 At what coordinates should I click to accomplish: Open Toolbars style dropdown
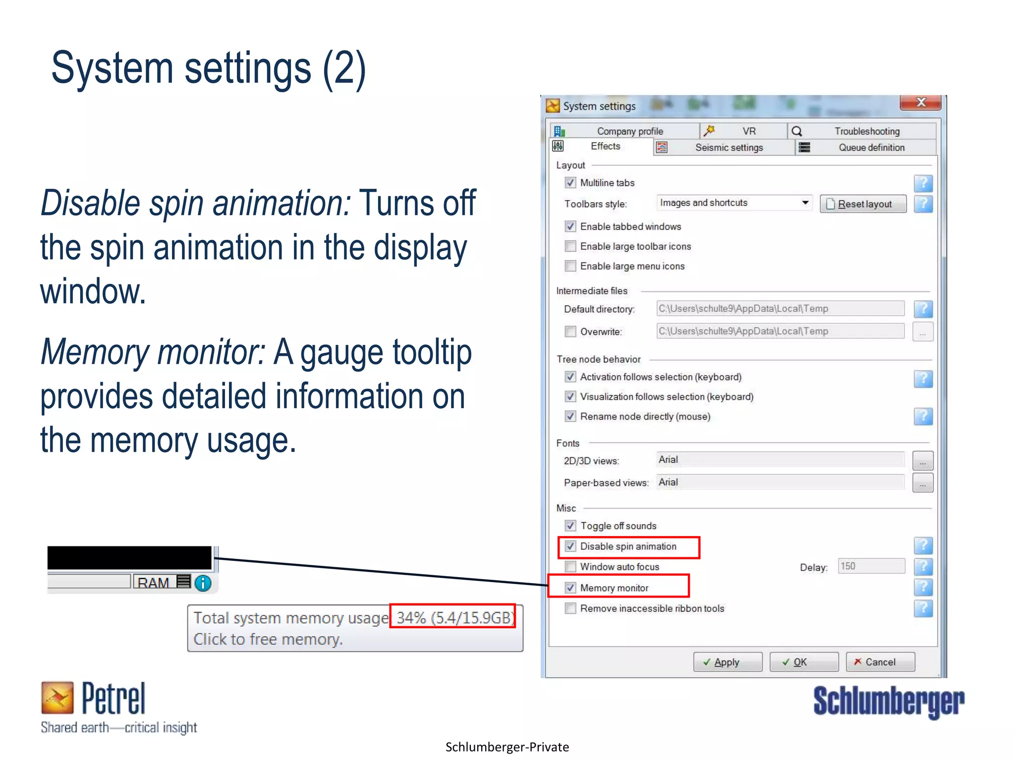[805, 203]
